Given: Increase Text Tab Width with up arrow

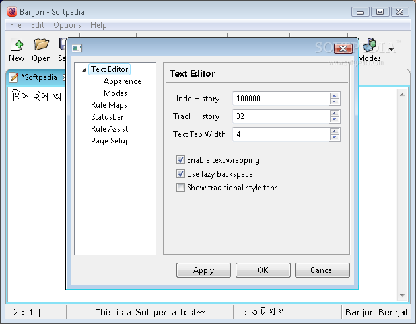Looking at the screenshot, I should click(335, 131).
